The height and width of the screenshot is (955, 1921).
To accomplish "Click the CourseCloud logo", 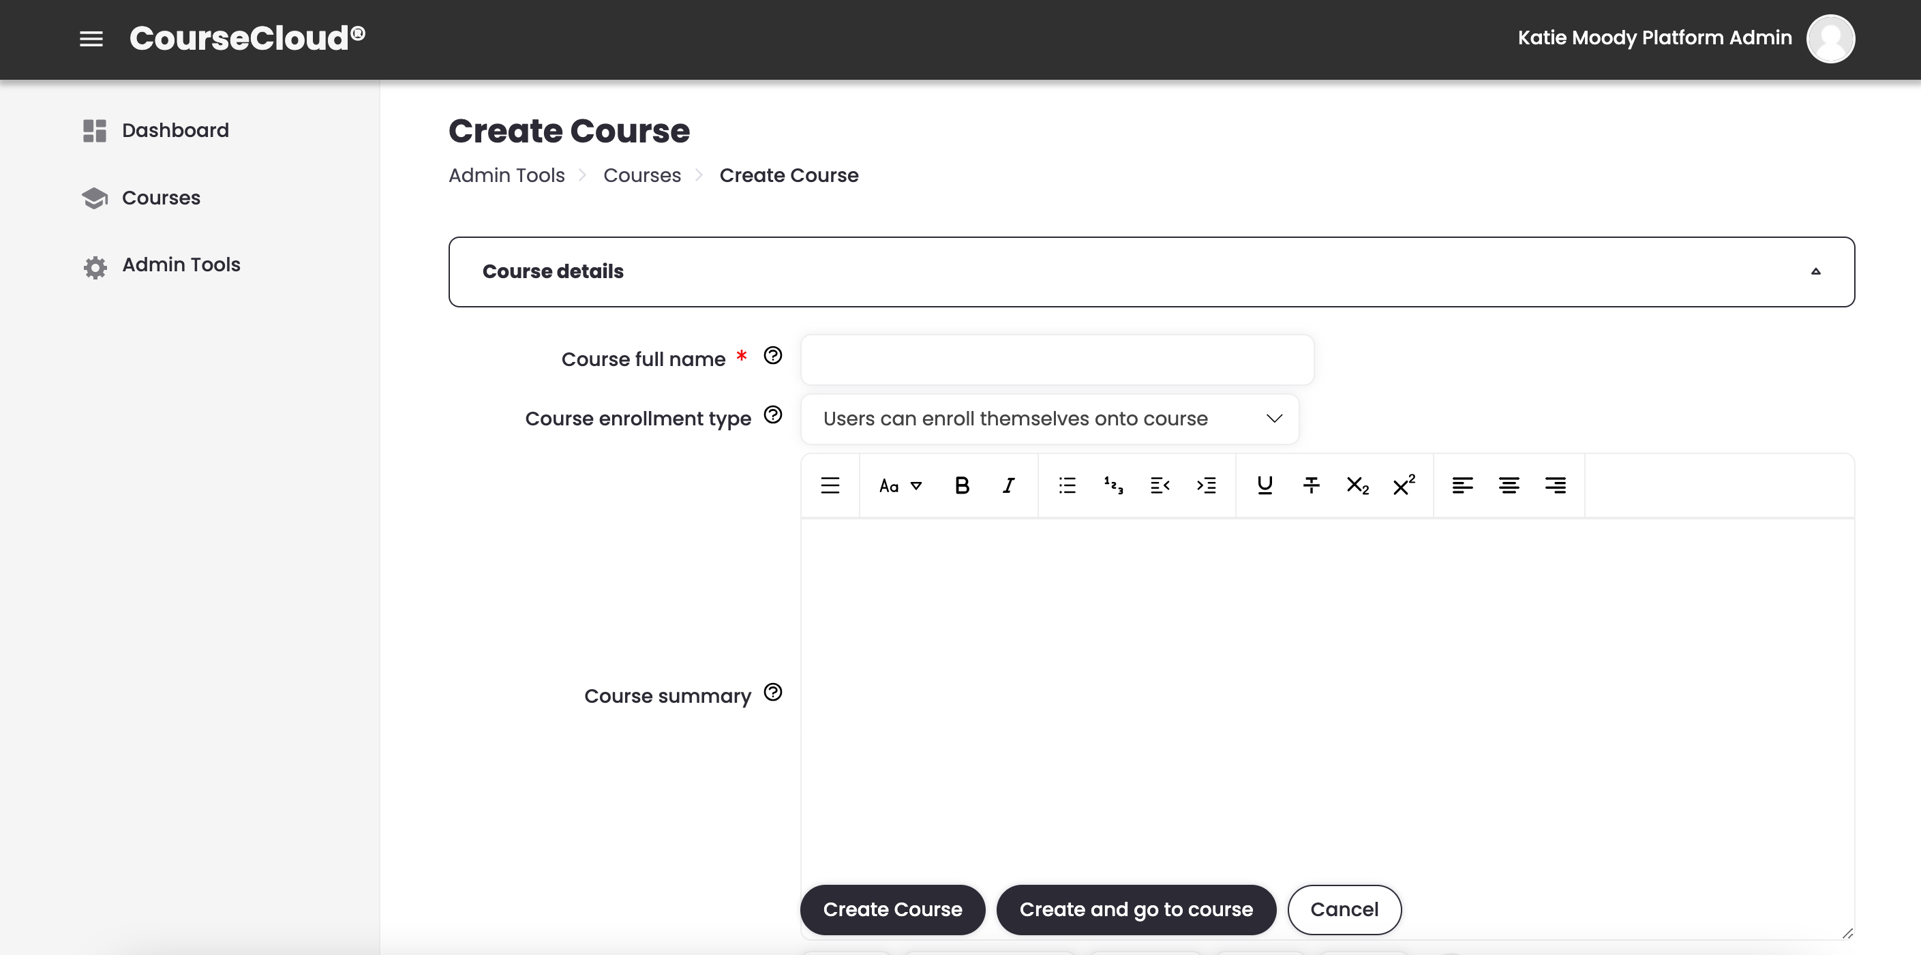I will coord(247,38).
